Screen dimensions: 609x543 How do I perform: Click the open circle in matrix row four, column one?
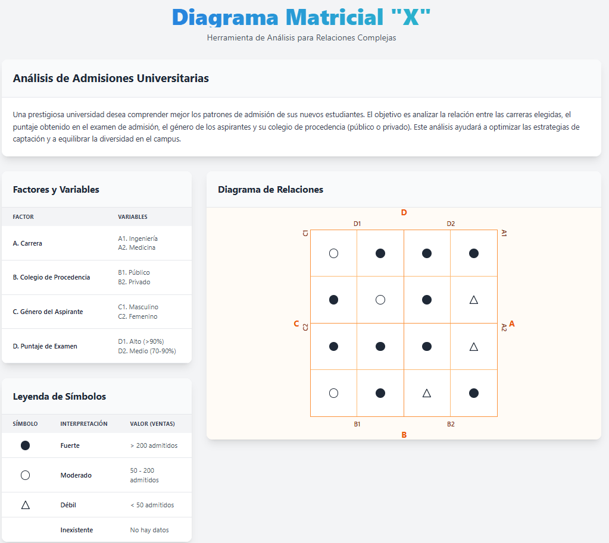(333, 393)
